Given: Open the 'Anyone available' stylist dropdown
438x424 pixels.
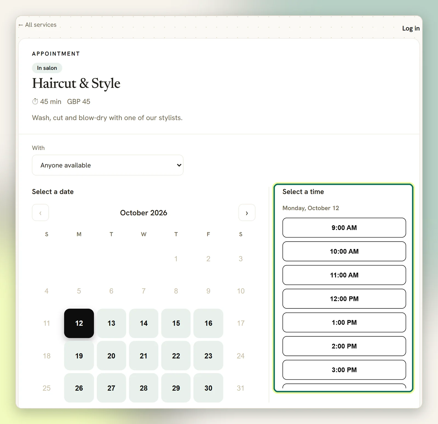Looking at the screenshot, I should click(108, 165).
